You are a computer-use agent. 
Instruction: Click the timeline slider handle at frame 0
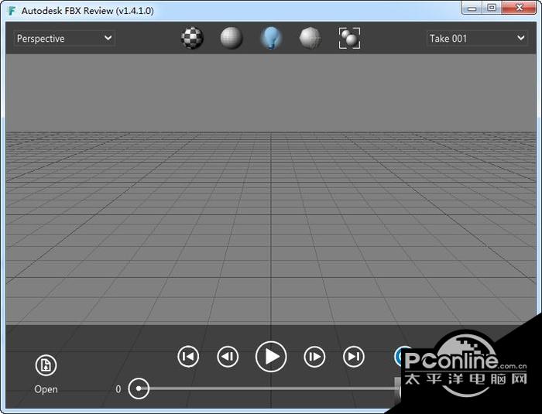coord(139,388)
